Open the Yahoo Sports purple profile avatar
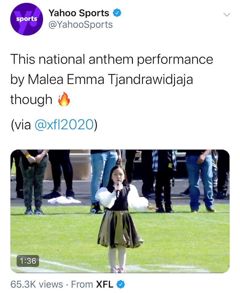240x293 pixels. (27, 19)
